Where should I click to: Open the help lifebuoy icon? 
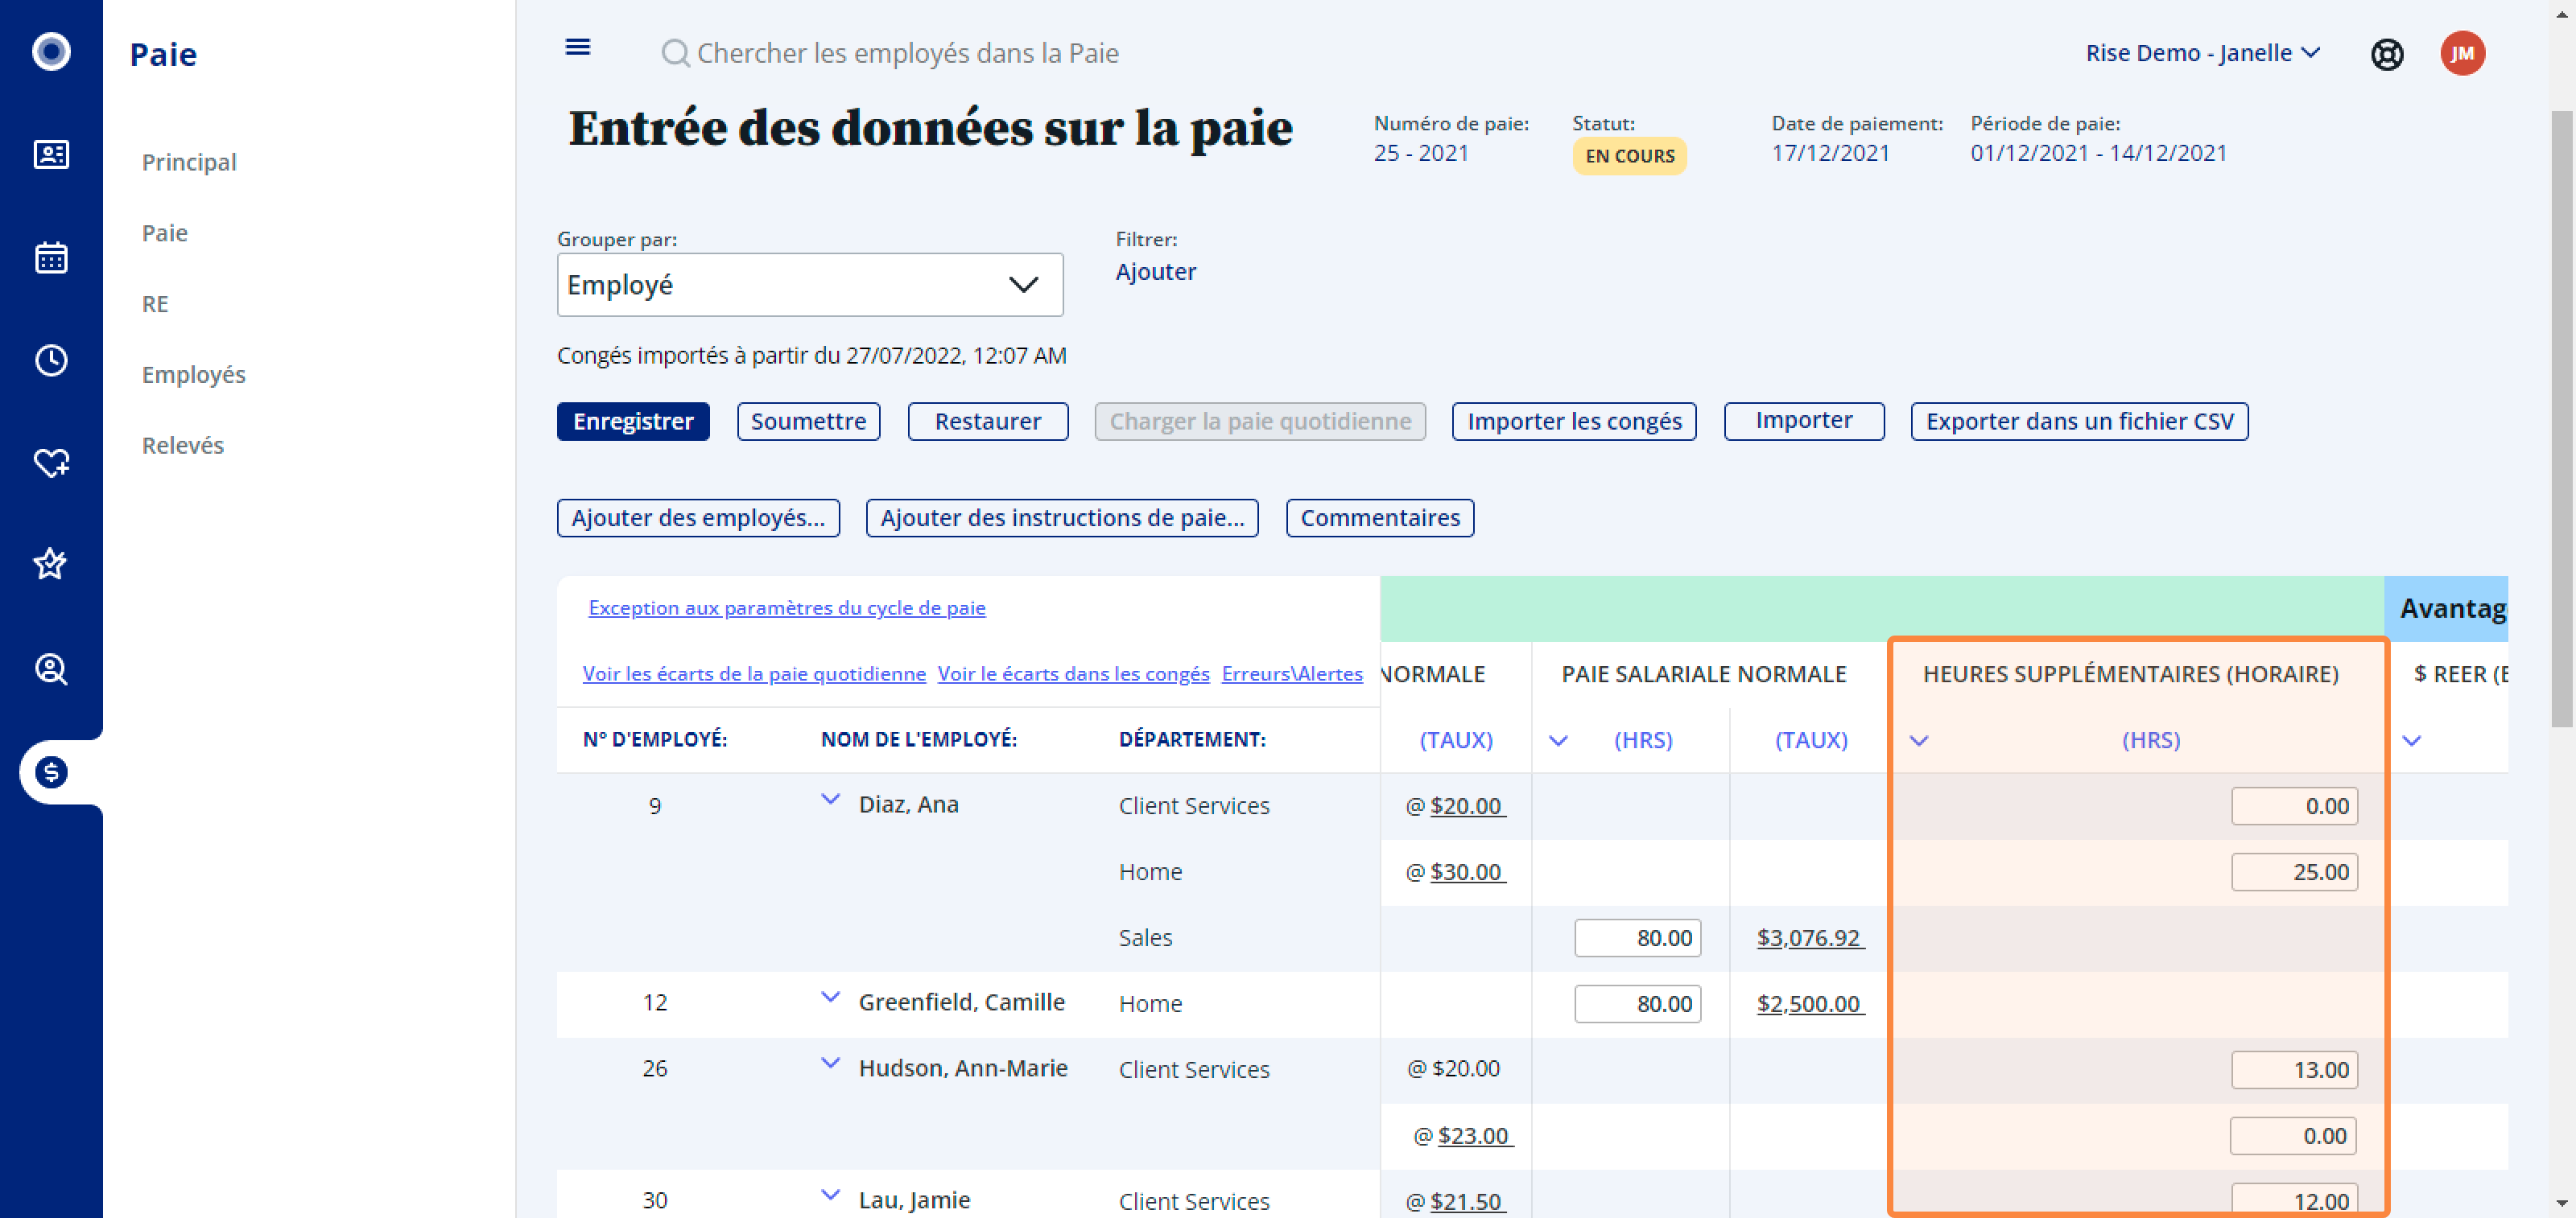point(2387,53)
